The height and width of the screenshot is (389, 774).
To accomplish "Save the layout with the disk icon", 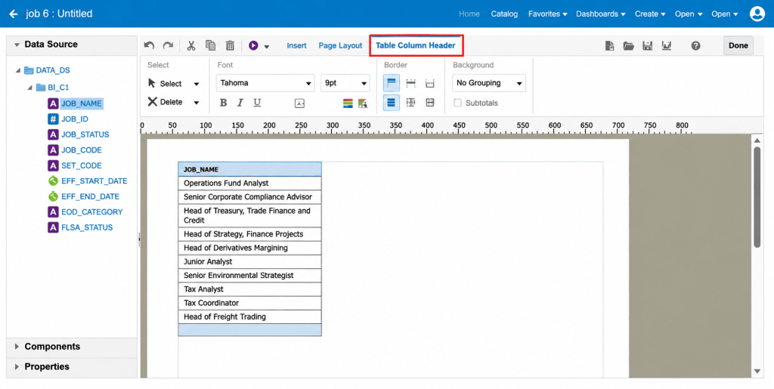I will pyautogui.click(x=648, y=46).
